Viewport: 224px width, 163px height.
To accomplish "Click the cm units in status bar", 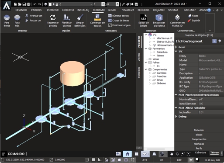I will pos(162,160).
